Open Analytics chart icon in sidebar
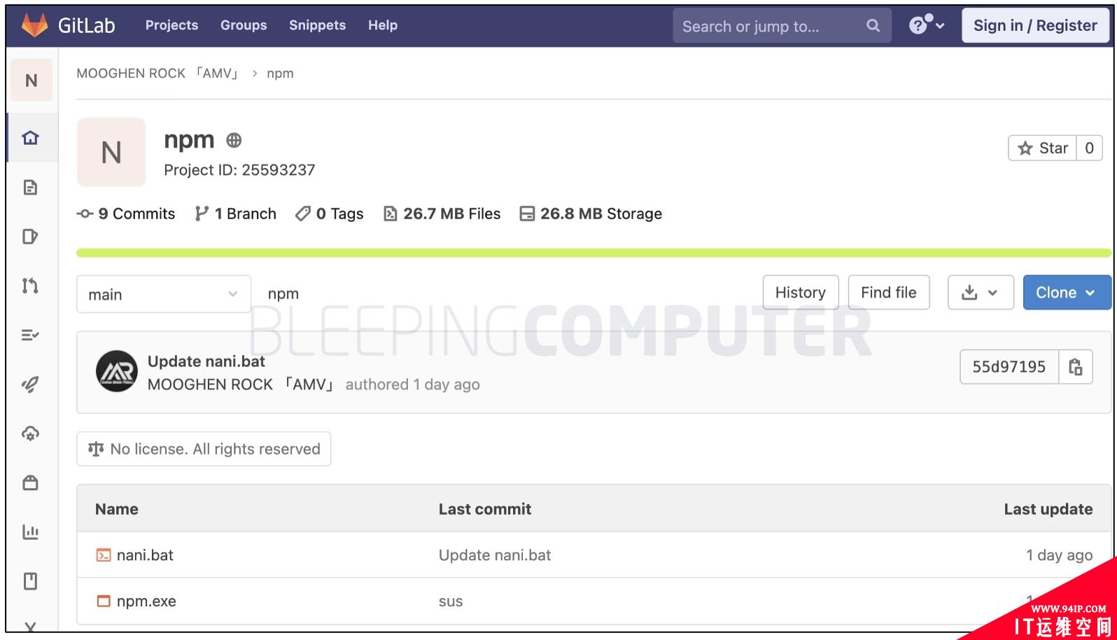 [30, 532]
